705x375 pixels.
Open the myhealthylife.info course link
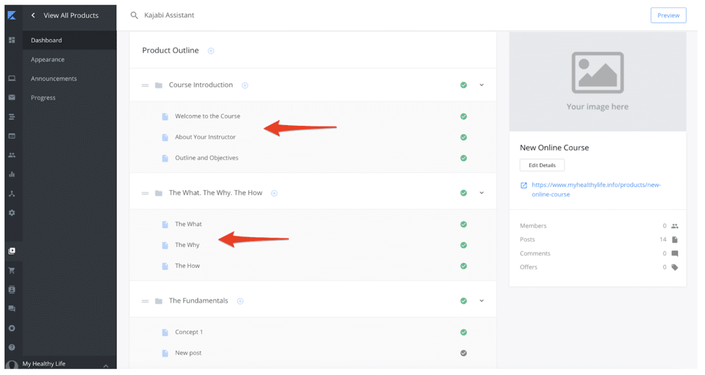coord(596,189)
